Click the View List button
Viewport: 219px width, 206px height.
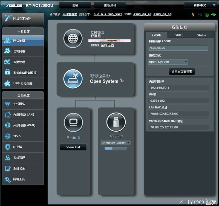point(73,147)
